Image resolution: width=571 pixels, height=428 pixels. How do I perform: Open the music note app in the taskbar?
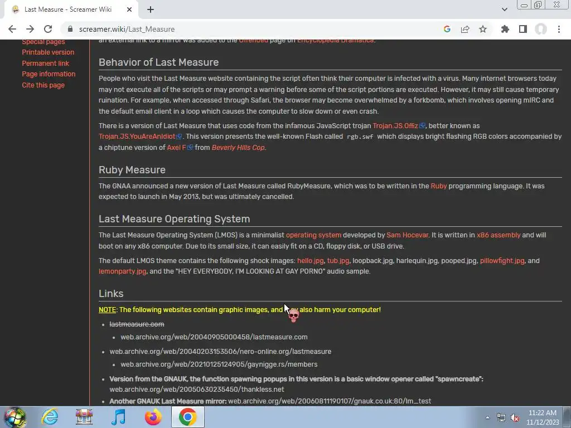click(118, 417)
